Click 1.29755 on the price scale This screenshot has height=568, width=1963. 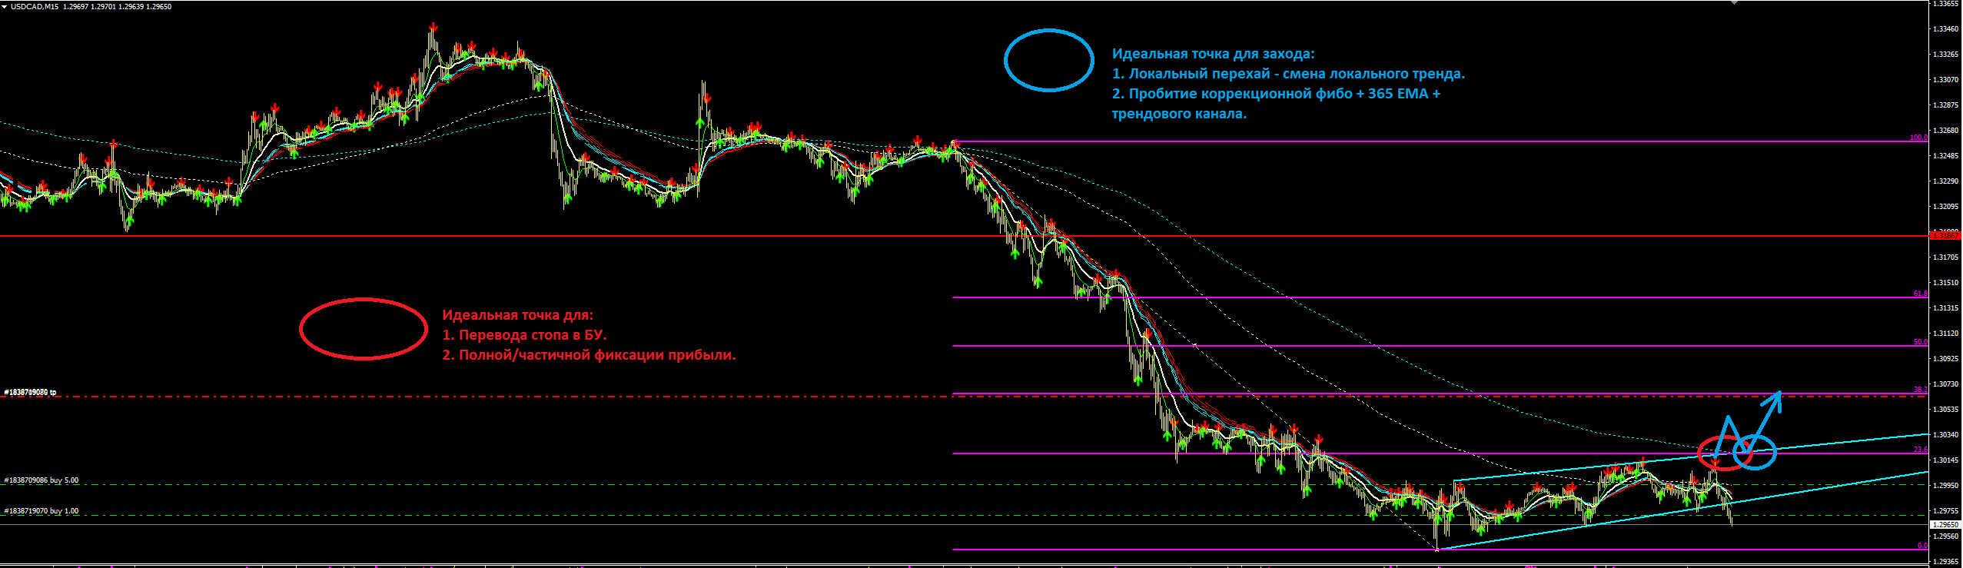point(1945,511)
